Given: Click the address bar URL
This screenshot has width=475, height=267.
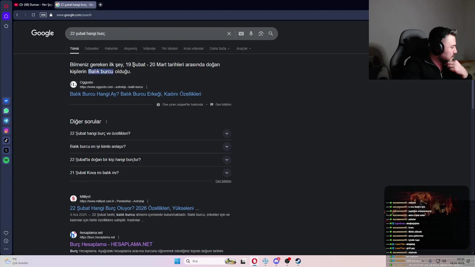Looking at the screenshot, I should point(74,15).
